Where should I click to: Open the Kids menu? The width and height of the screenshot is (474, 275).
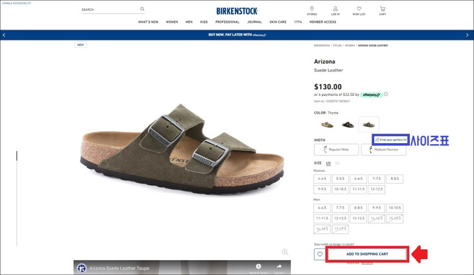point(204,22)
